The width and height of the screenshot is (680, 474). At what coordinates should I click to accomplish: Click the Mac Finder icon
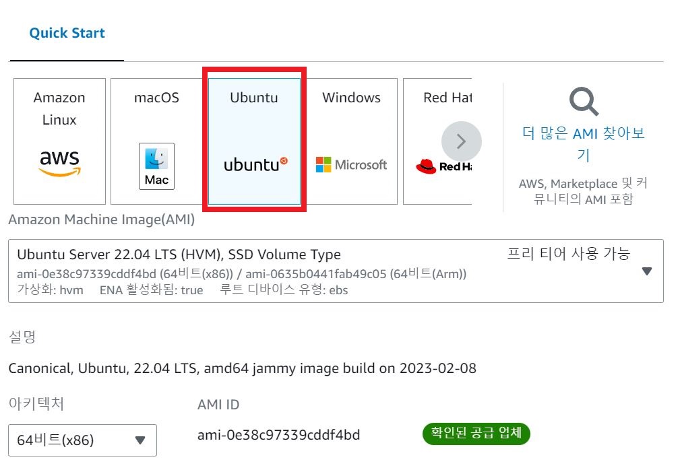[x=156, y=166]
